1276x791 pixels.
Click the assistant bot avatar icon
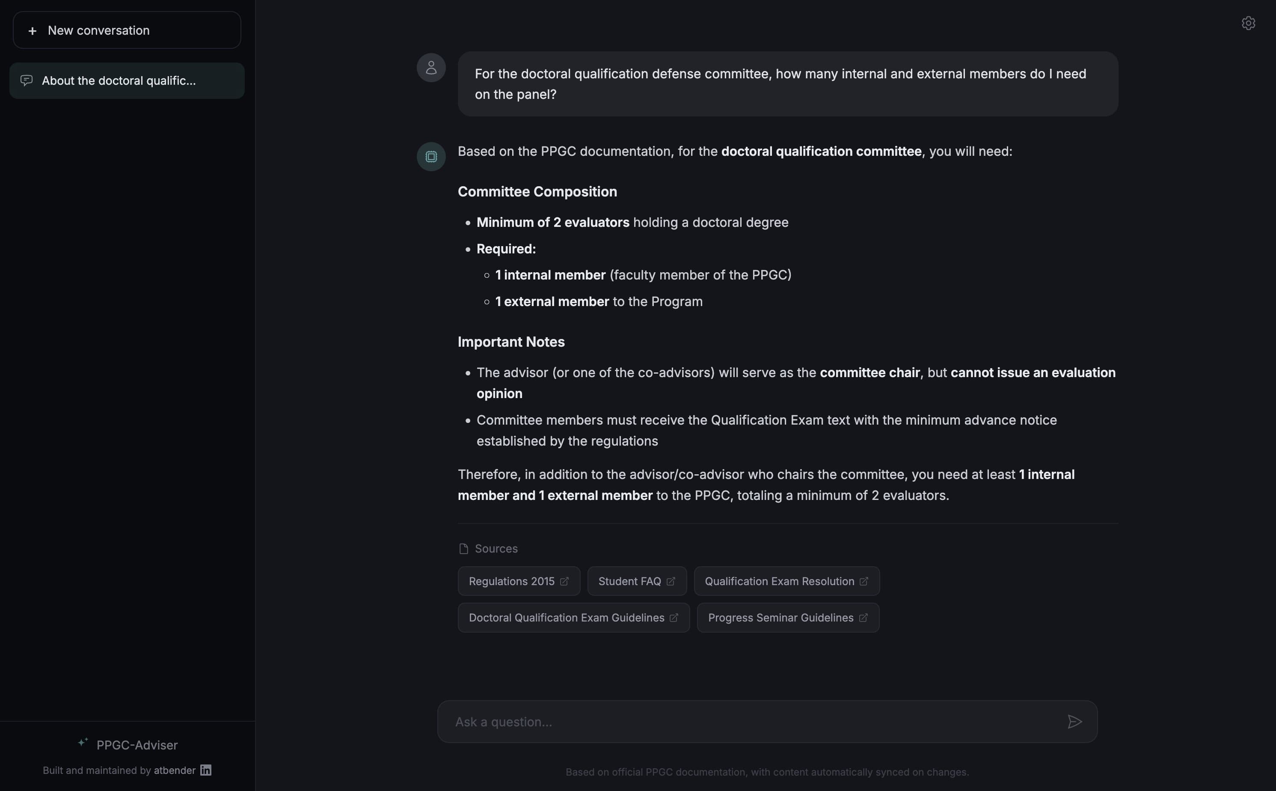(x=431, y=157)
